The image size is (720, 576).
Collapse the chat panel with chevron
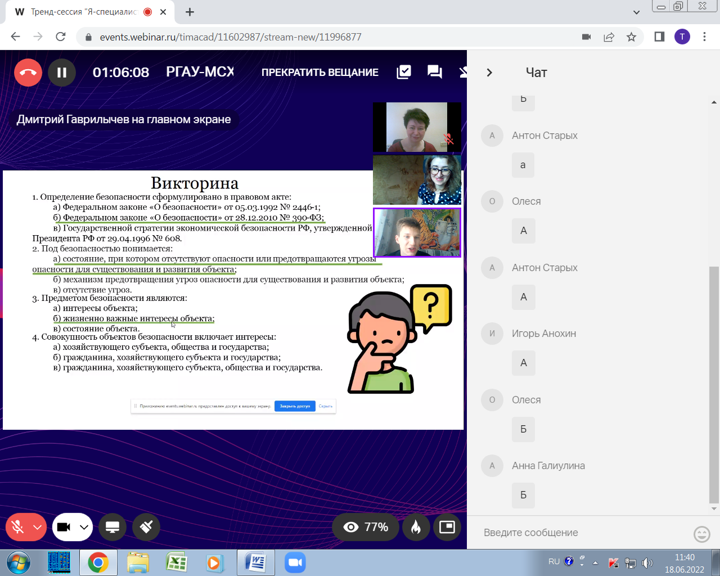[489, 73]
